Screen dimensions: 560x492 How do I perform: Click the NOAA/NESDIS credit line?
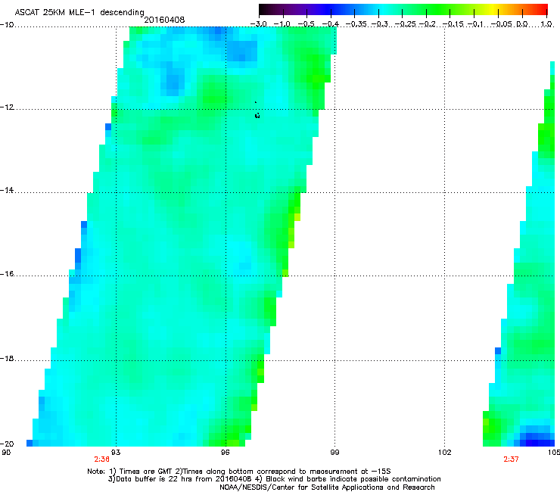(x=327, y=487)
